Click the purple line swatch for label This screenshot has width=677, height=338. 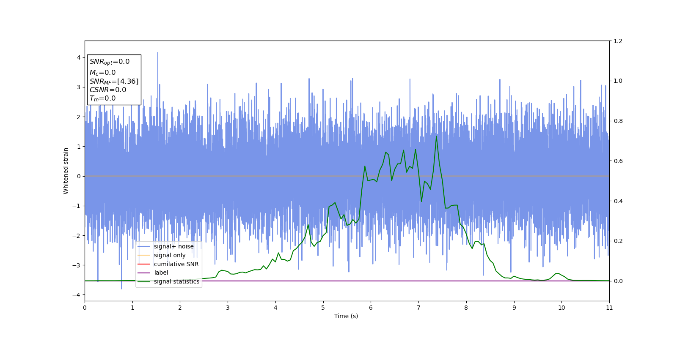point(144,273)
